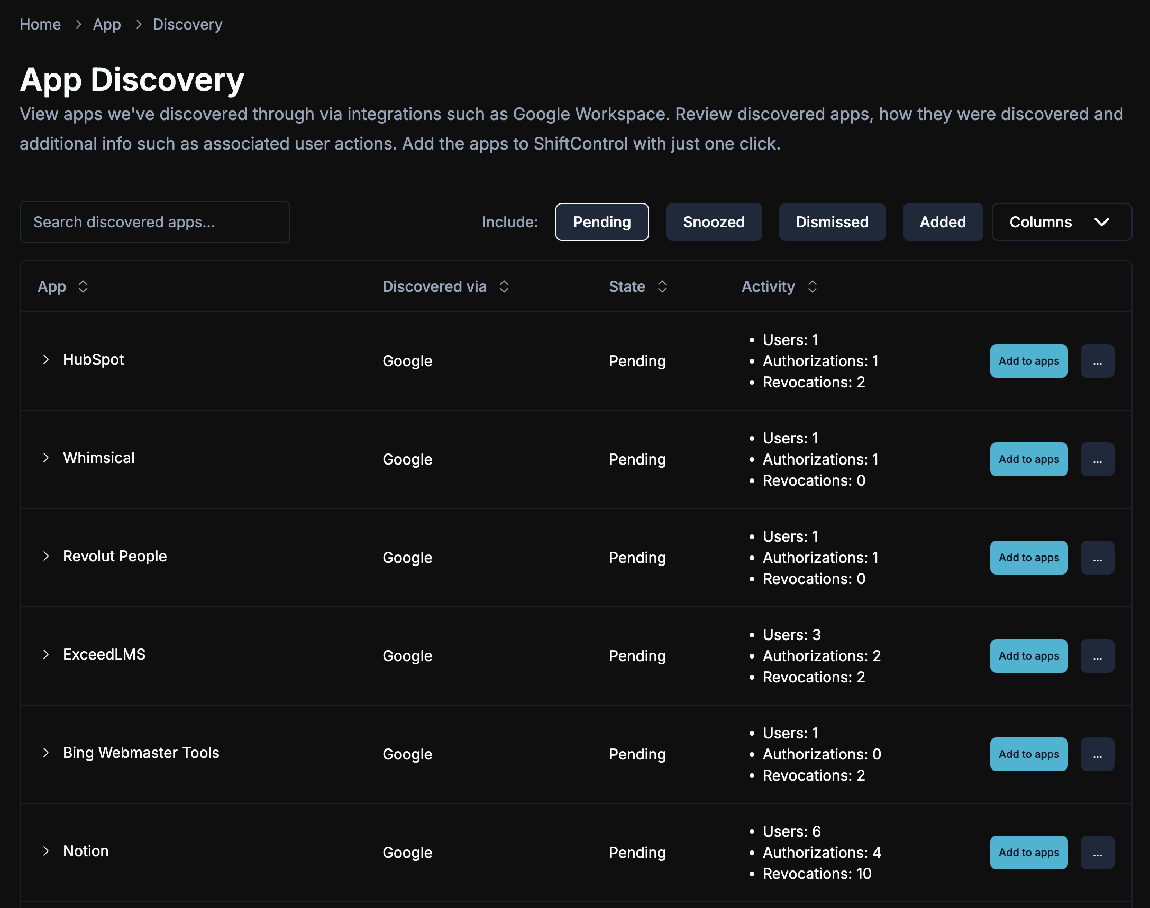Add Revolut People to apps
This screenshot has height=908, width=1150.
tap(1028, 558)
